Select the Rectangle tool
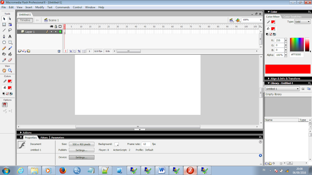 [x=10, y=42]
